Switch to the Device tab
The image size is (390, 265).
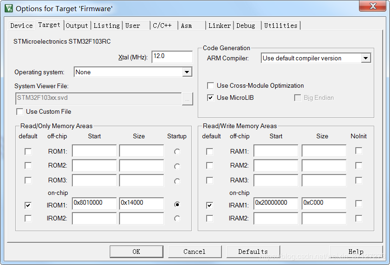coord(21,26)
